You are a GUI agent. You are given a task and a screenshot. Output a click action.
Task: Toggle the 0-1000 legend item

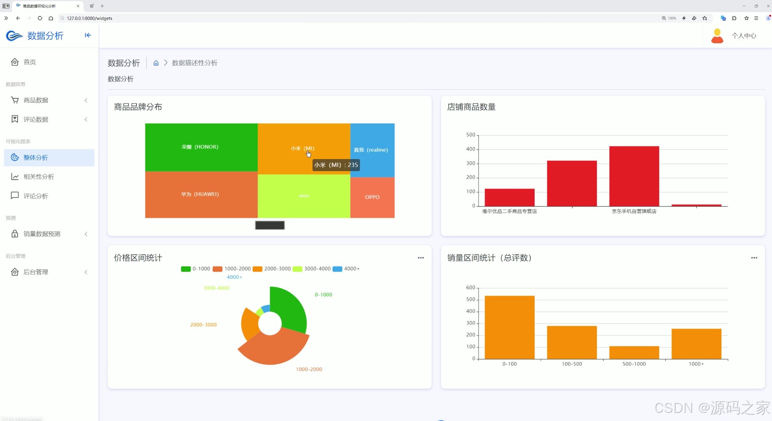point(195,269)
